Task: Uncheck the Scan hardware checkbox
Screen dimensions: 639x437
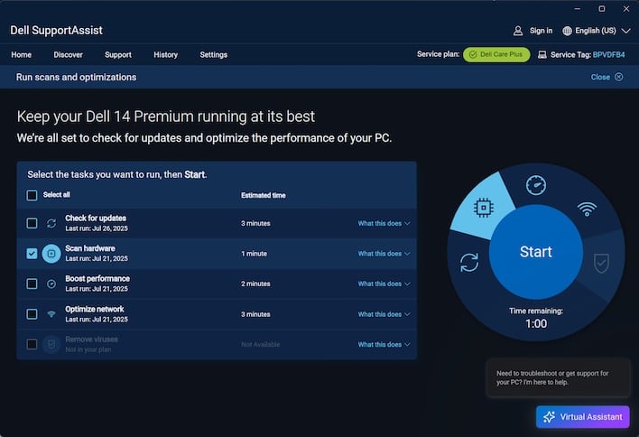Action: point(32,254)
